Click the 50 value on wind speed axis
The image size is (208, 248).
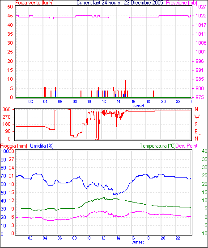pyautogui.click(x=10, y=7)
